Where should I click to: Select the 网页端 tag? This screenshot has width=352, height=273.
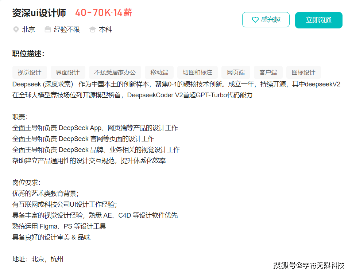tap(236, 72)
